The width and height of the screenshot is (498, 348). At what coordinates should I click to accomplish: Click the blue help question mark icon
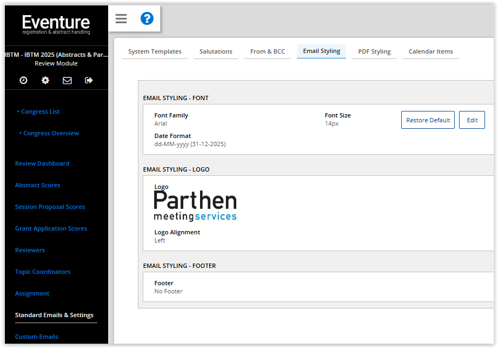(x=147, y=18)
